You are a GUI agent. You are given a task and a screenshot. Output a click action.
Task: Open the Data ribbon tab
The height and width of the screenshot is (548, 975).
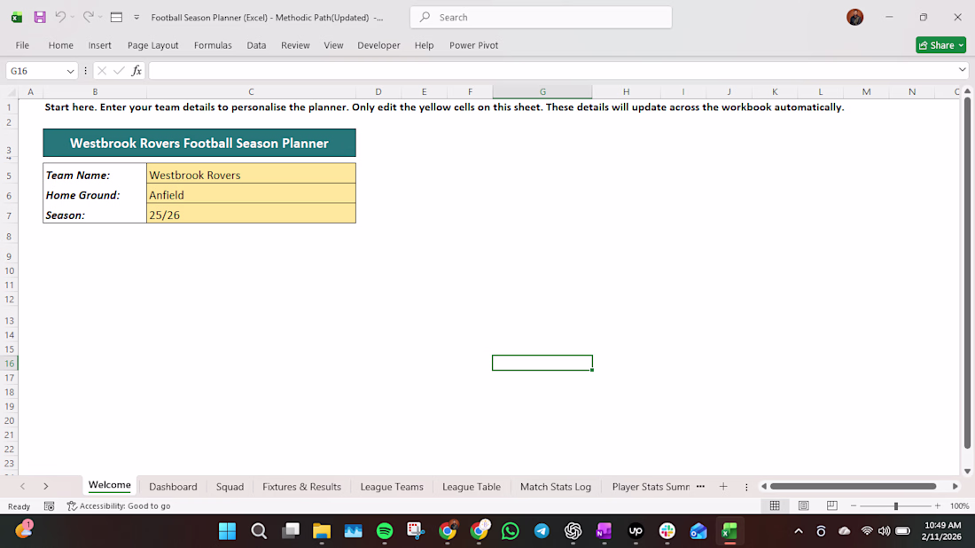[256, 45]
